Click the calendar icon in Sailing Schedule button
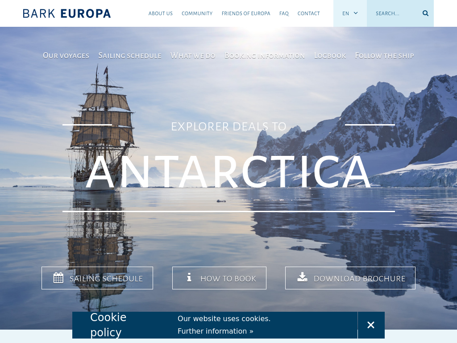This screenshot has height=343, width=457. coord(58,278)
